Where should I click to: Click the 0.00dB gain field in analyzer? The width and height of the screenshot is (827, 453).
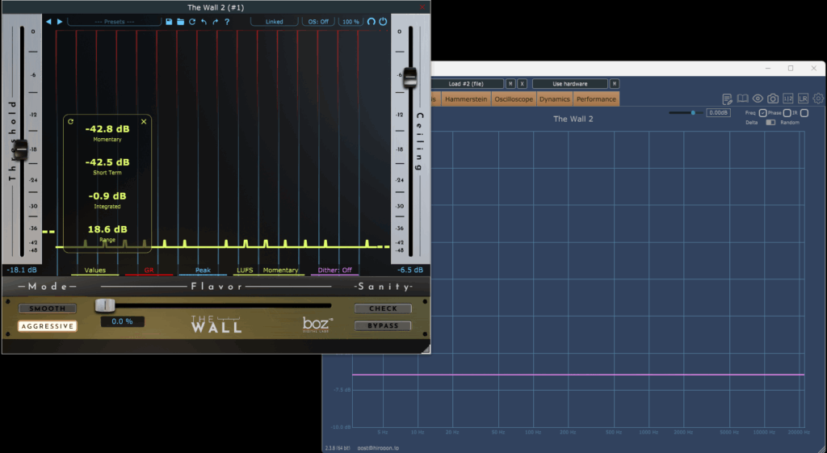718,113
